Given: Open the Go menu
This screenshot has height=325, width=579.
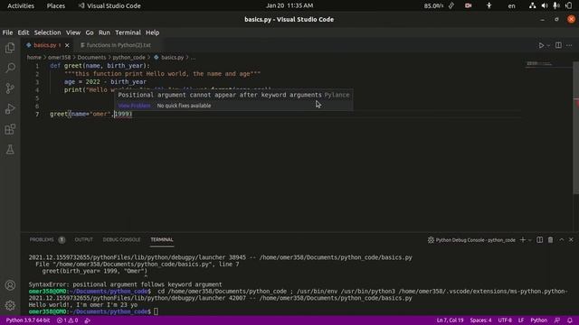Looking at the screenshot, I should 90,32.
